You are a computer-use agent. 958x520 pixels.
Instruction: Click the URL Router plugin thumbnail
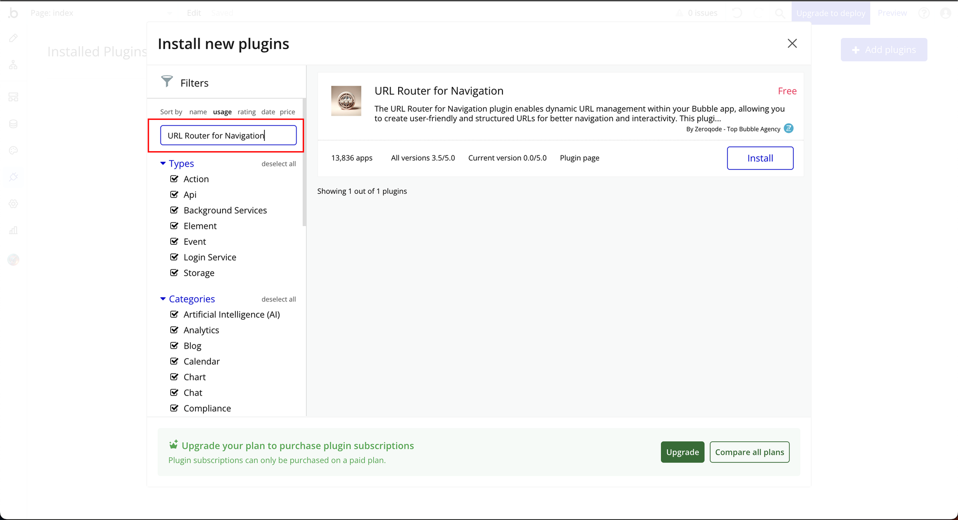pos(346,101)
